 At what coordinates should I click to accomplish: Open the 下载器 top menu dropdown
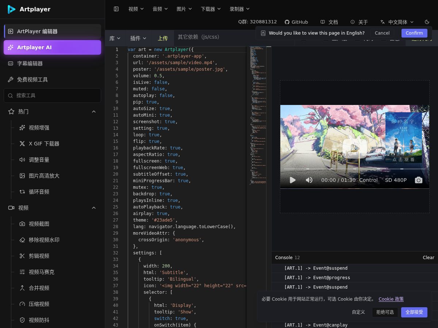(x=211, y=9)
